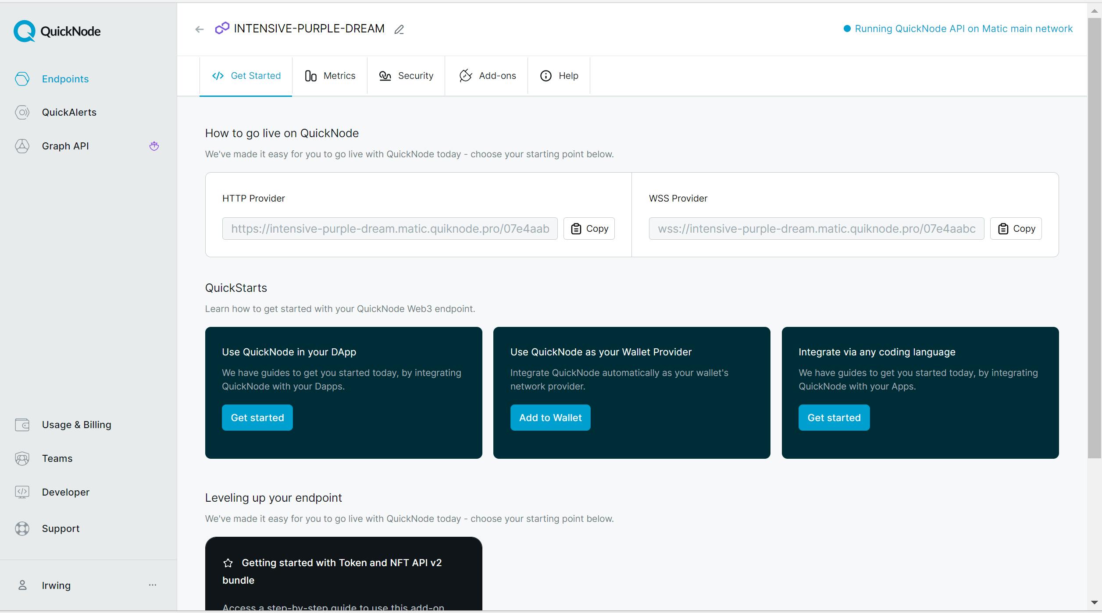Go back using the left arrow
Image resolution: width=1102 pixels, height=613 pixels.
[200, 29]
